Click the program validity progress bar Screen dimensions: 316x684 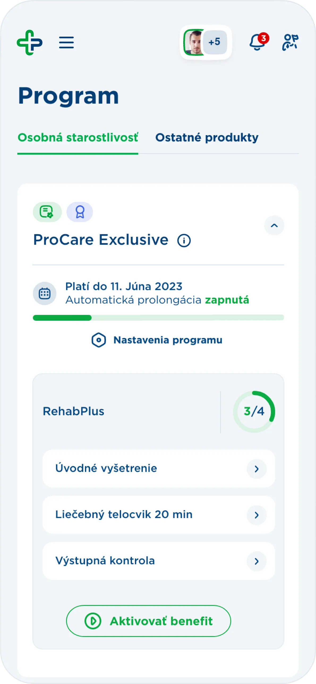point(158,318)
